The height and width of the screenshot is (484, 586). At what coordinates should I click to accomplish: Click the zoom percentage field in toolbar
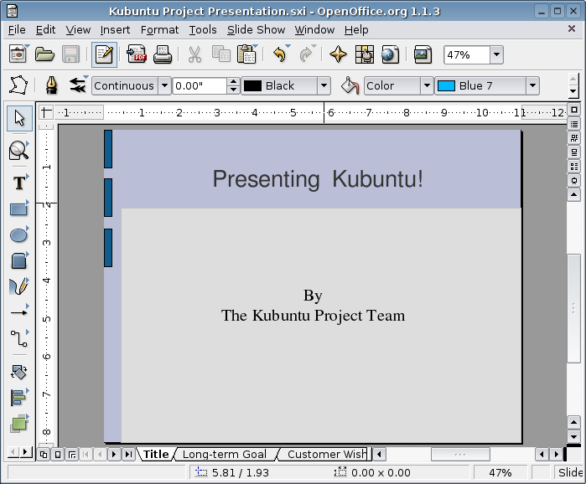(x=466, y=55)
